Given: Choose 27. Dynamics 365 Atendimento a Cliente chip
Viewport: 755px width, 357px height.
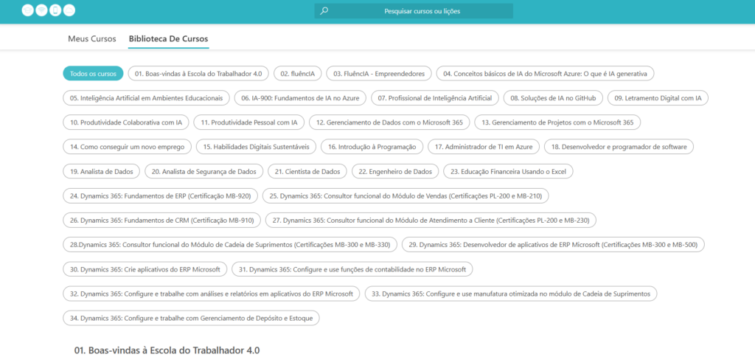Looking at the screenshot, I should click(431, 220).
